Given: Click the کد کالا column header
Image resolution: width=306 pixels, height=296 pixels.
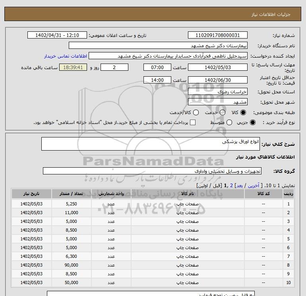Looking at the screenshot, I should [x=263, y=193].
